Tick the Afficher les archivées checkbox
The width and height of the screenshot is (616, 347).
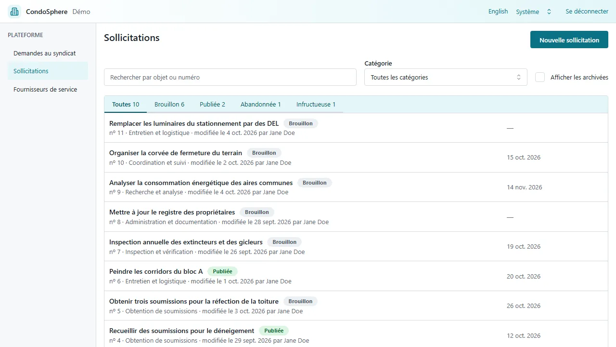pos(540,77)
